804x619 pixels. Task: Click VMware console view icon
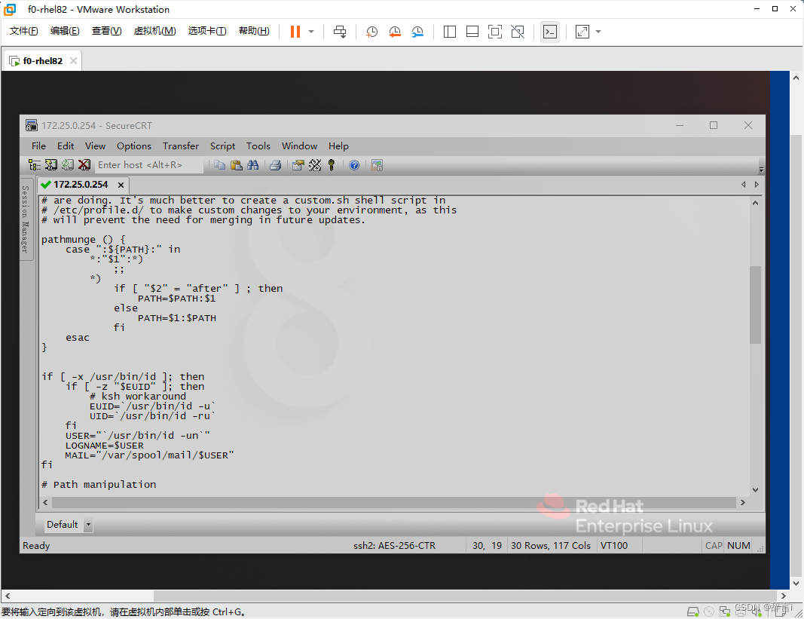pyautogui.click(x=549, y=32)
